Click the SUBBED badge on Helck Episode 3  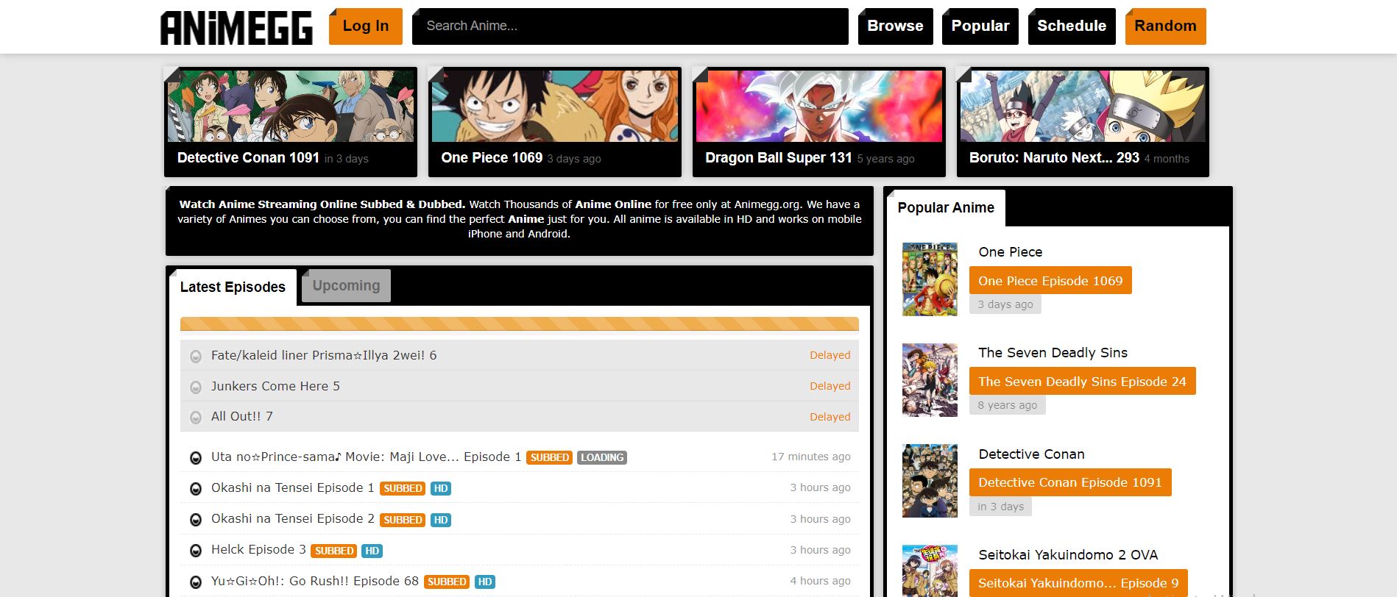pos(334,551)
